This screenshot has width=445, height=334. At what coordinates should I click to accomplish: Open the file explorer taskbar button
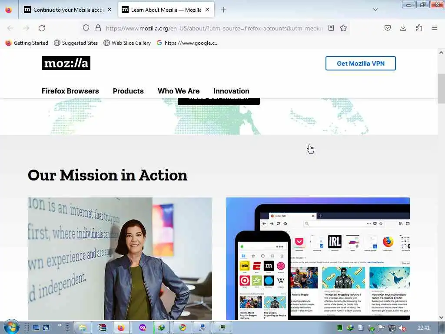click(82, 328)
